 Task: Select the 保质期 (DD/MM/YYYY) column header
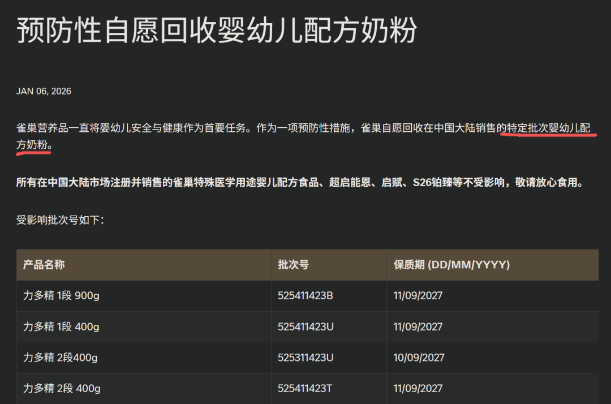(x=451, y=265)
